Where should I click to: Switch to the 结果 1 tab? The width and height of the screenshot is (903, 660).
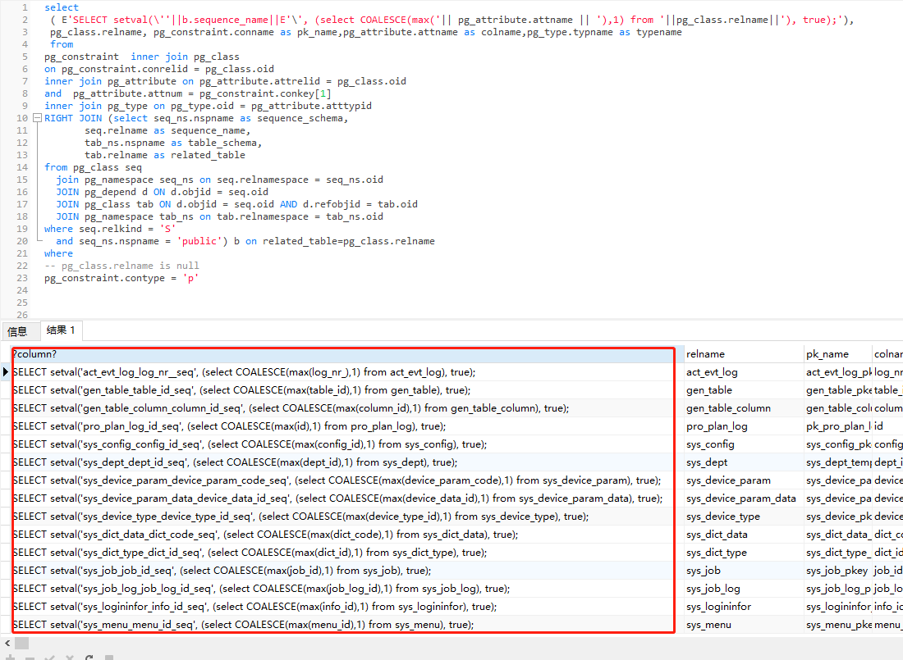coord(61,330)
